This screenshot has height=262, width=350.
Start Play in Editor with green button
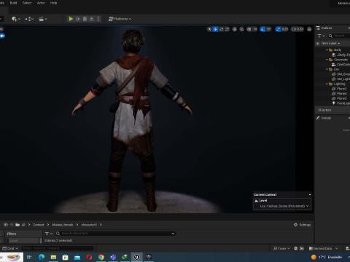pos(71,19)
